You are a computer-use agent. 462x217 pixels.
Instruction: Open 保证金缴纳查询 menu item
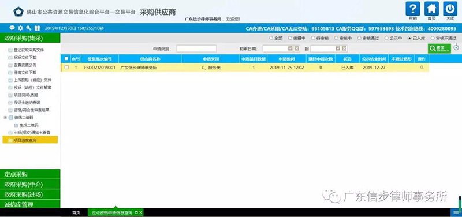tap(27, 103)
